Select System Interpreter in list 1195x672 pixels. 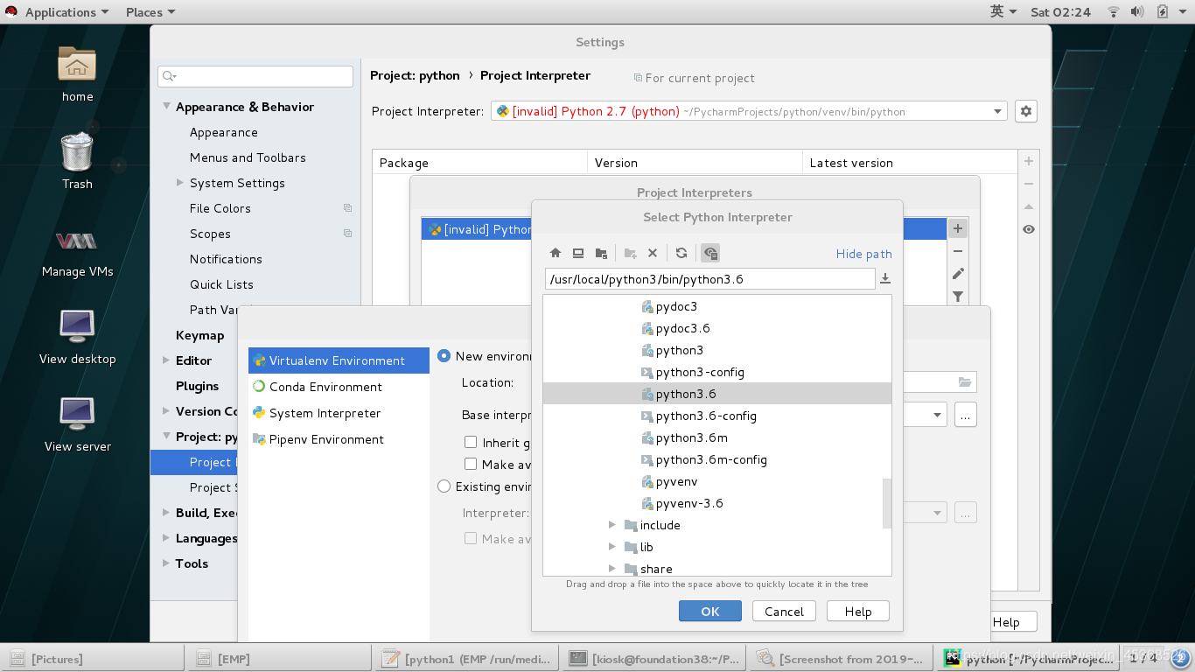tap(339, 413)
